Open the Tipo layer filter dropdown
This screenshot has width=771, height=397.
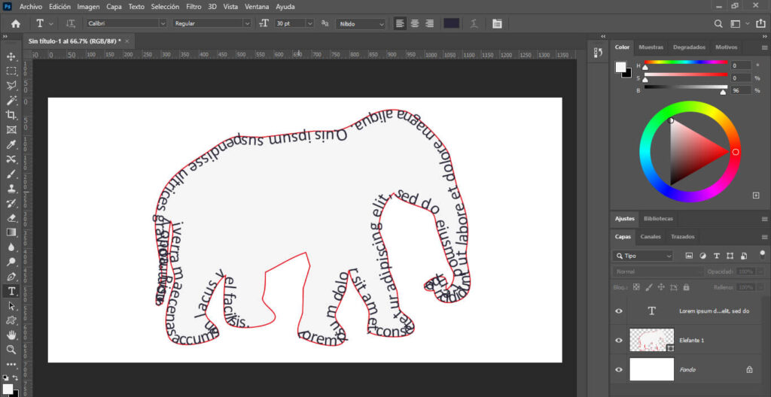tap(643, 256)
